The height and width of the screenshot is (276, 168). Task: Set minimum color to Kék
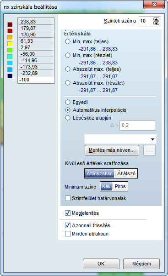[106, 186]
